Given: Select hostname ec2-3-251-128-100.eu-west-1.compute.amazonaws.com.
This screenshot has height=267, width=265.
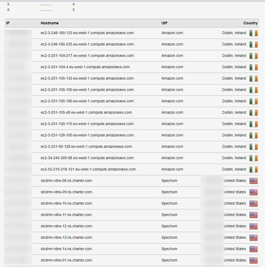Looking at the screenshot, I should point(88,135).
